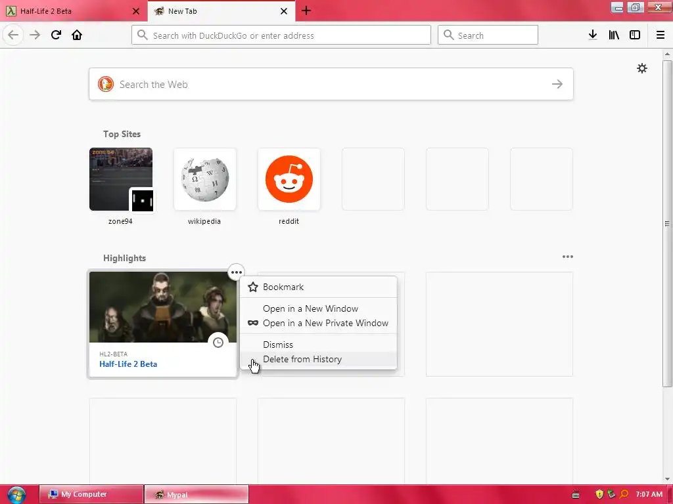Open the zone94 top site tile
The width and height of the screenshot is (673, 504).
(121, 179)
